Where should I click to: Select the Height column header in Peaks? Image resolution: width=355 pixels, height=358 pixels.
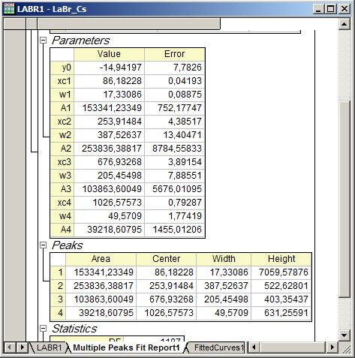281,259
